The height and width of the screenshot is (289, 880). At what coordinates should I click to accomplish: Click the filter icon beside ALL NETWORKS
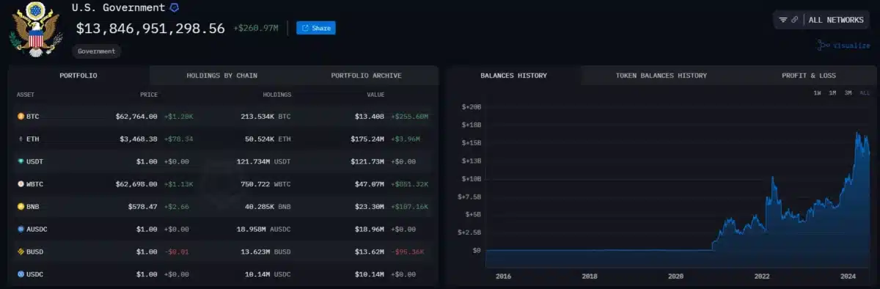pyautogui.click(x=783, y=20)
